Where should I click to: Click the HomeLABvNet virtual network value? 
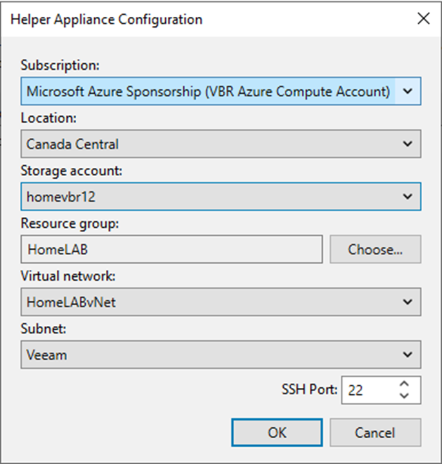pos(71,302)
